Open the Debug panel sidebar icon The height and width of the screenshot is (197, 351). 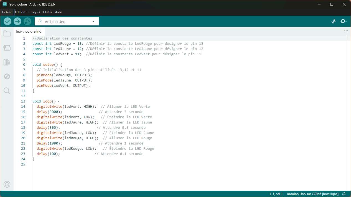point(7,77)
